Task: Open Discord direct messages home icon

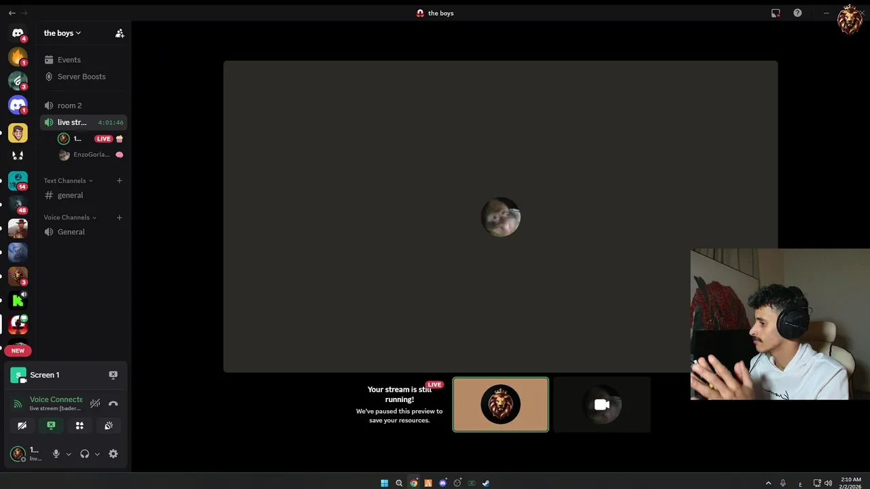Action: tap(18, 33)
